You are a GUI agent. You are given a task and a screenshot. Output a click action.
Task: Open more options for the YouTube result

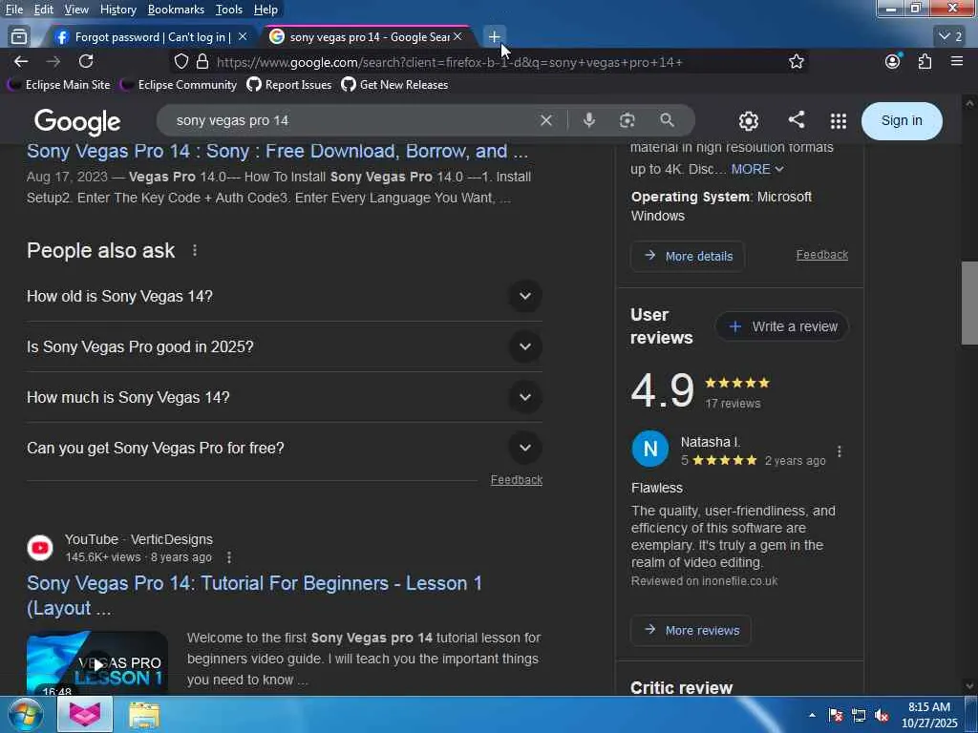tap(229, 557)
